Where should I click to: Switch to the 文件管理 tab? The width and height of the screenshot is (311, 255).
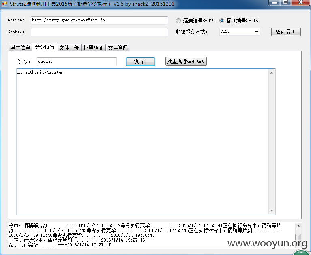tap(118, 48)
